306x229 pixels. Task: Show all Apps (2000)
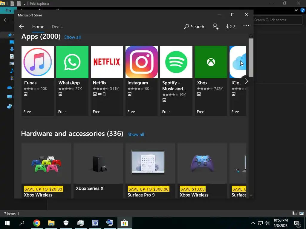pyautogui.click(x=72, y=37)
